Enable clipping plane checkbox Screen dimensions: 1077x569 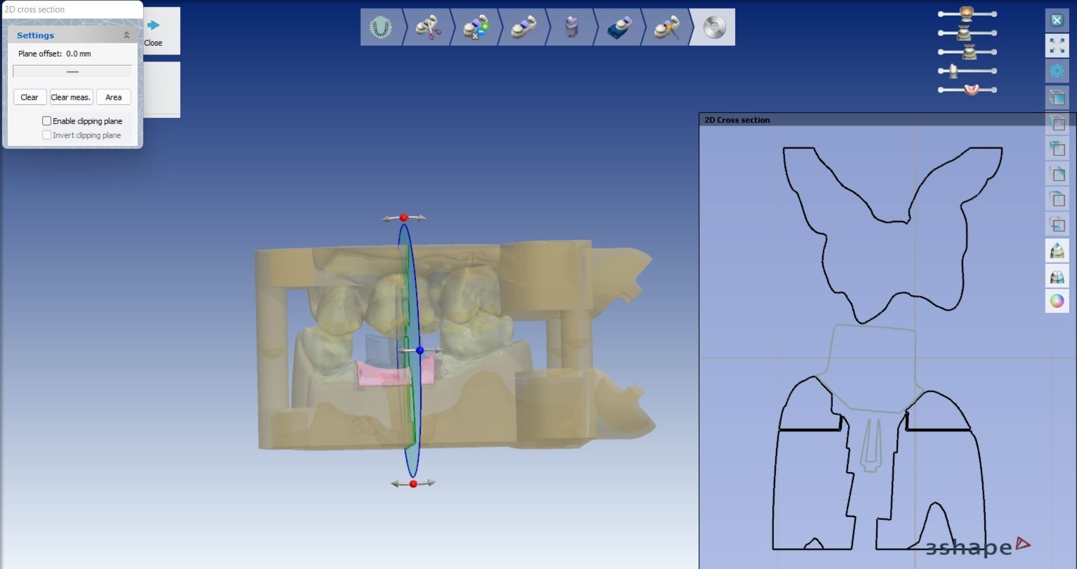pos(47,121)
